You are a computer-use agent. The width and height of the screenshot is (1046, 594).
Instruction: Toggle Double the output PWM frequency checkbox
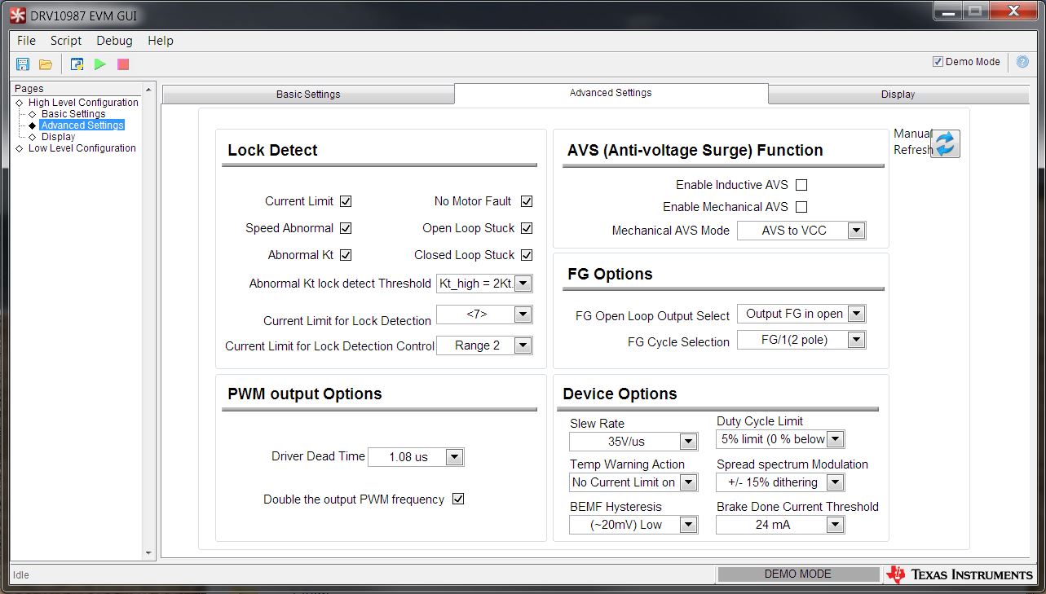click(x=458, y=499)
